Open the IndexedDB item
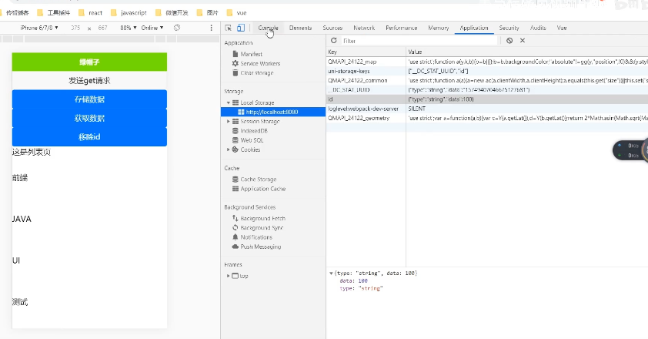 click(249, 131)
